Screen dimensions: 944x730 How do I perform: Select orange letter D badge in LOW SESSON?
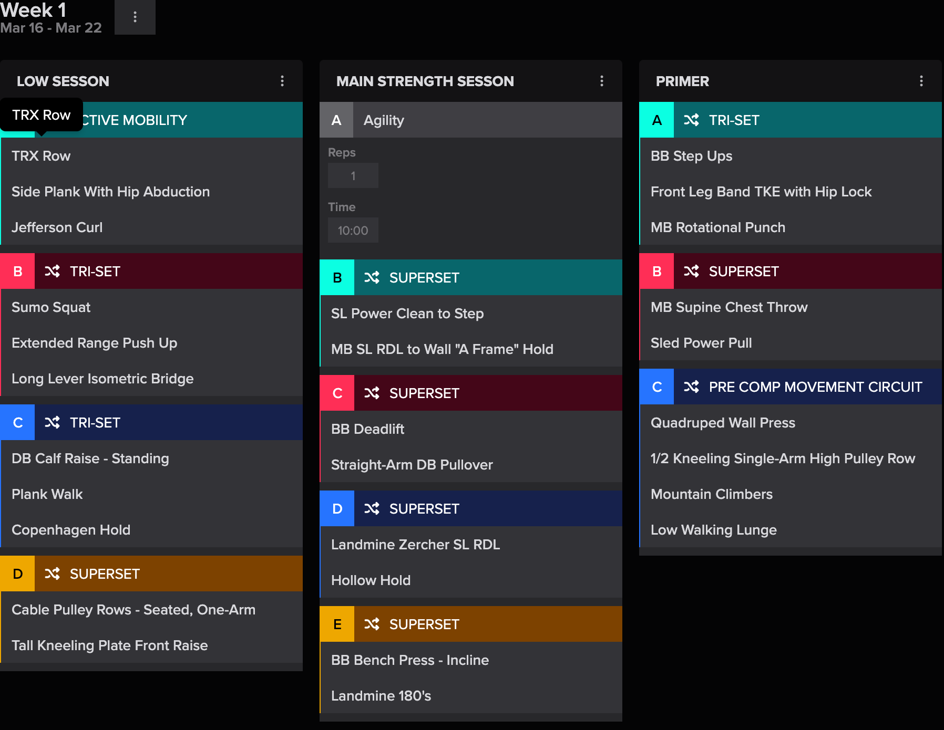coord(17,573)
